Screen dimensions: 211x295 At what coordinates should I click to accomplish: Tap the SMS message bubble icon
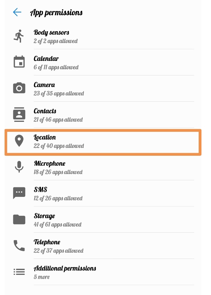(19, 193)
